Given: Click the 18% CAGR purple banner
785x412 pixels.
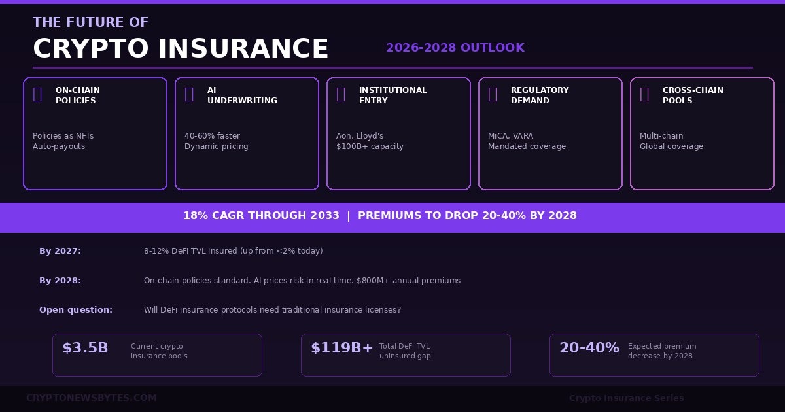Looking at the screenshot, I should [392, 216].
